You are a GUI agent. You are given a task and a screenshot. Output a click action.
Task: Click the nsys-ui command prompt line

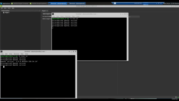14,56
